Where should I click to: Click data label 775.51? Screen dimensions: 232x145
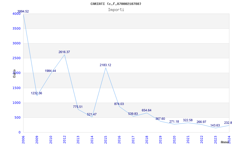coord(78,107)
